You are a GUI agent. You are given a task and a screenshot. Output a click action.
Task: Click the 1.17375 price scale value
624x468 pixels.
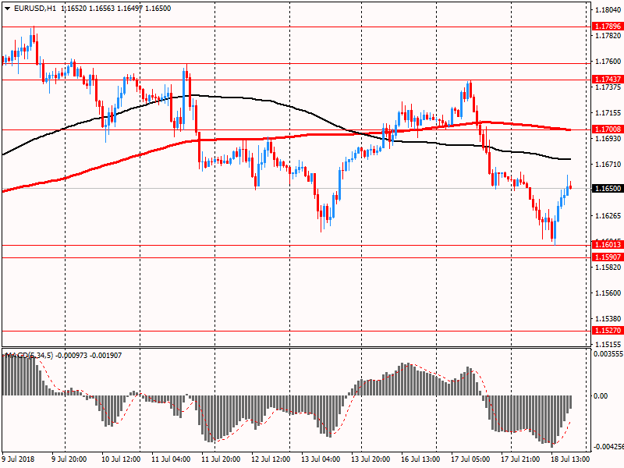pos(608,87)
